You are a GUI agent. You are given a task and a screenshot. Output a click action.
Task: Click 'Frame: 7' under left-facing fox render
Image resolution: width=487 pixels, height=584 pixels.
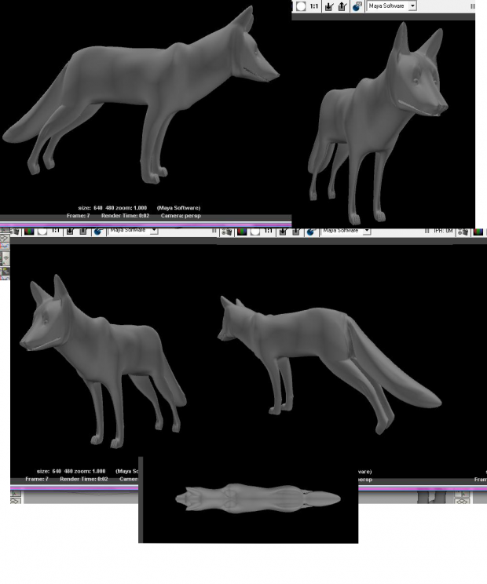[x=37, y=479]
